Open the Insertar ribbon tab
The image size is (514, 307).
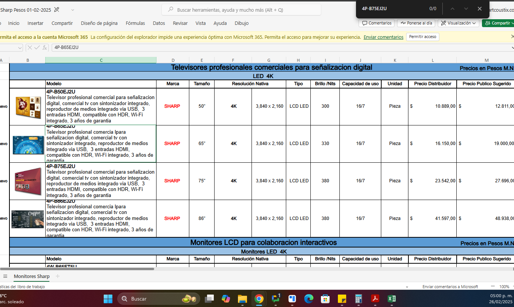35,23
